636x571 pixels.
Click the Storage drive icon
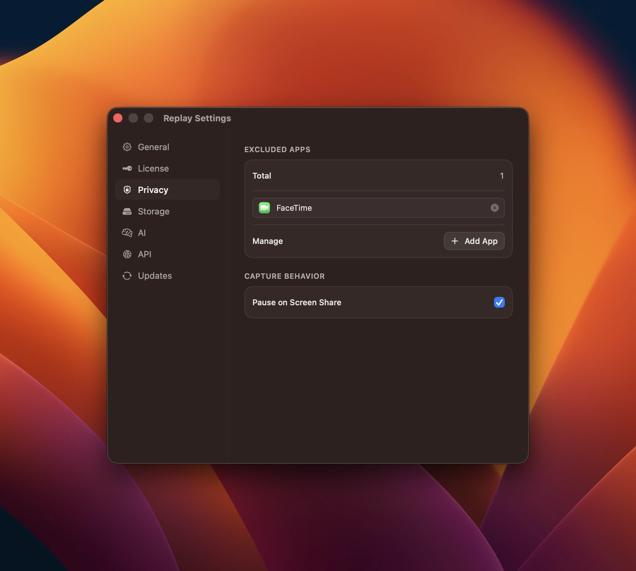[127, 211]
